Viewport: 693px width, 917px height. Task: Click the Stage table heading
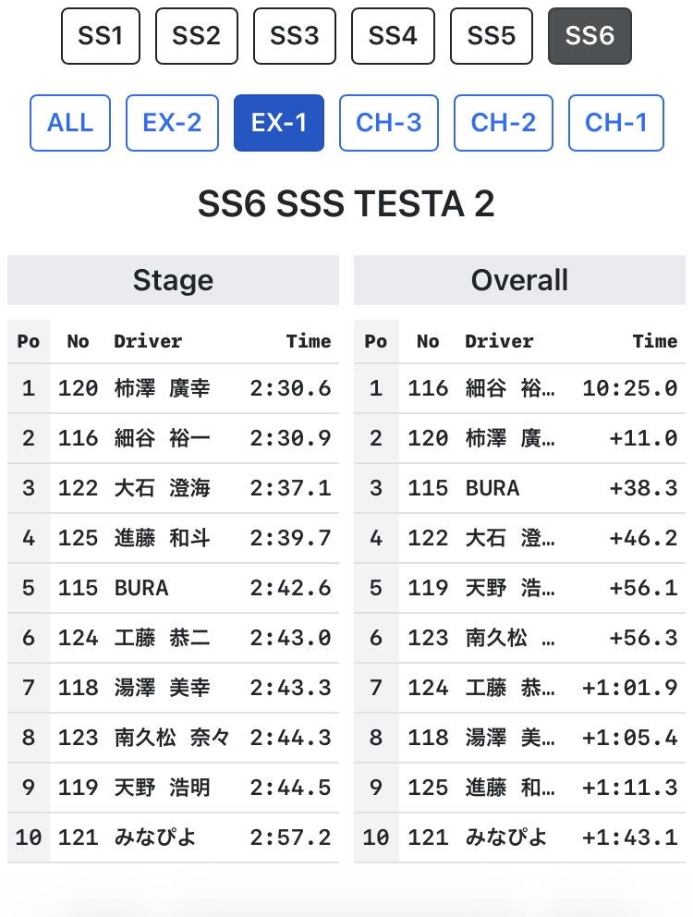pyautogui.click(x=173, y=280)
